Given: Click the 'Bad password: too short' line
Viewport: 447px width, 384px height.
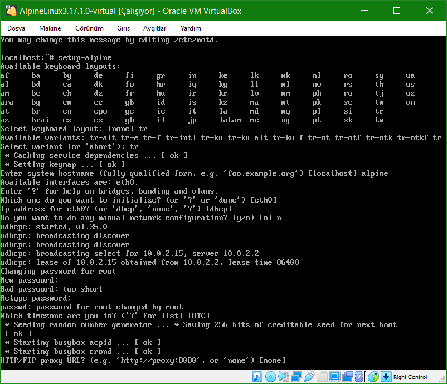Looking at the screenshot, I should pyautogui.click(x=52, y=289).
